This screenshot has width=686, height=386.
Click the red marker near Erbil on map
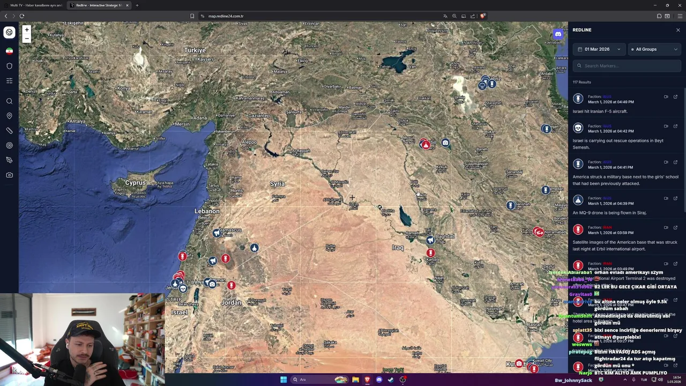tap(425, 144)
